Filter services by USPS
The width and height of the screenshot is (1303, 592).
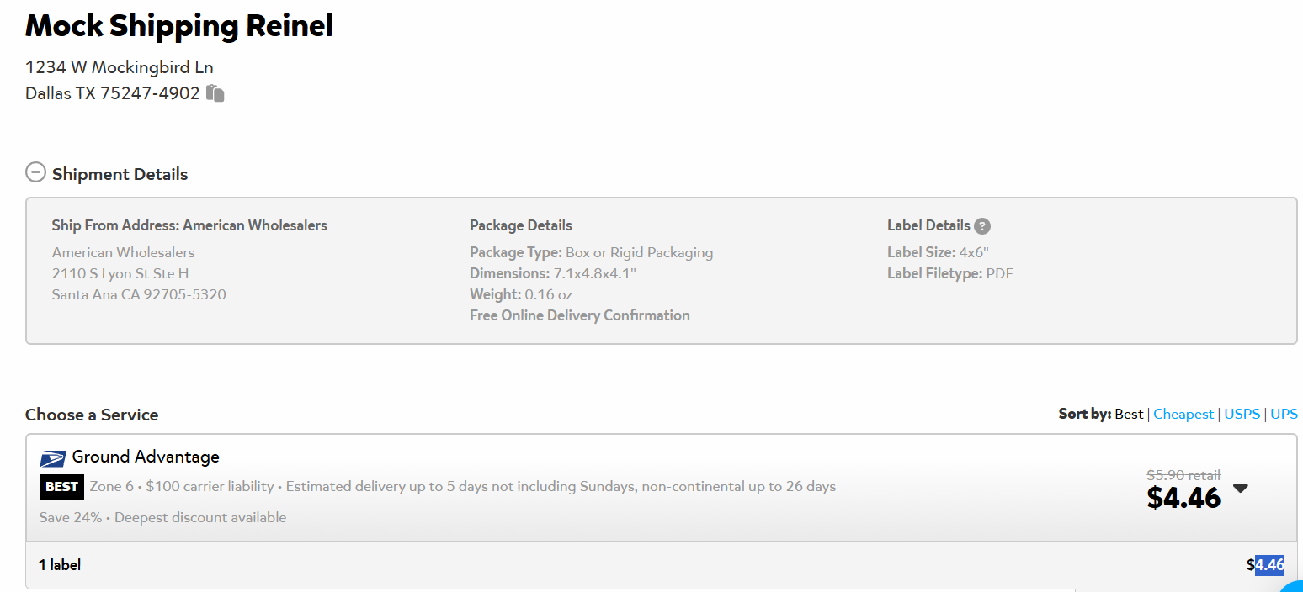(1242, 414)
